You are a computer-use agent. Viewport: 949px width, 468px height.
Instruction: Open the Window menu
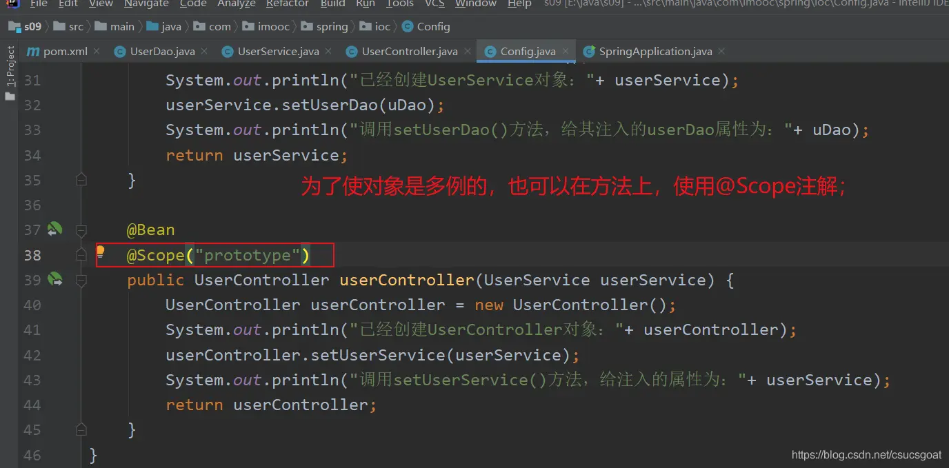476,3
